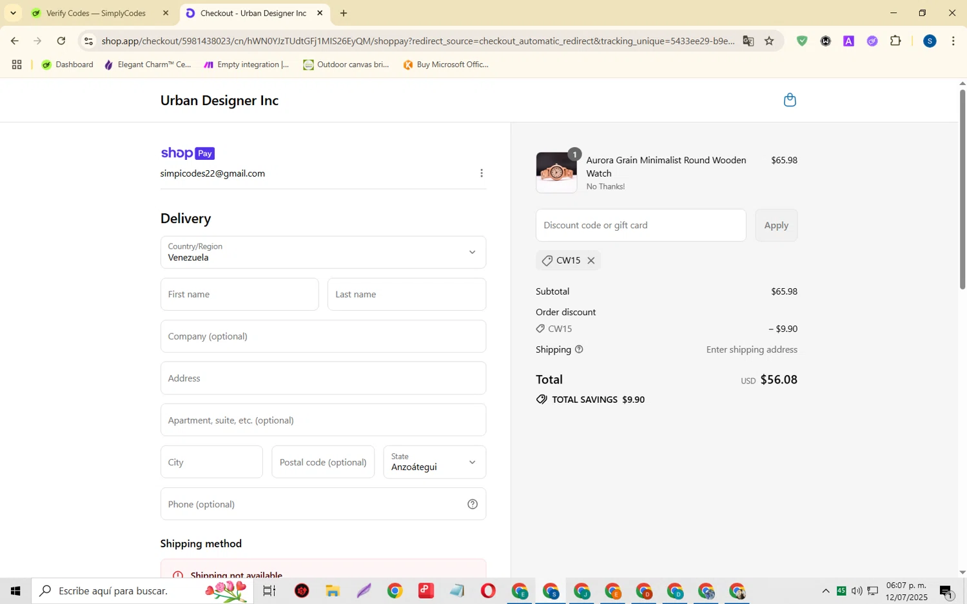Select the Checkout - Urban Designer Inc tab
The height and width of the screenshot is (604, 967).
coord(254,13)
